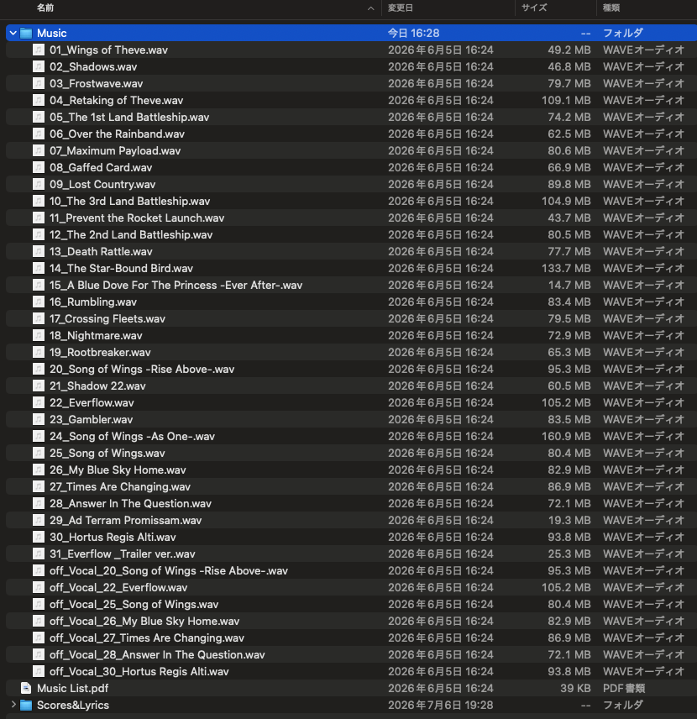697x719 pixels.
Task: Click the Music folder icon
Action: [26, 33]
